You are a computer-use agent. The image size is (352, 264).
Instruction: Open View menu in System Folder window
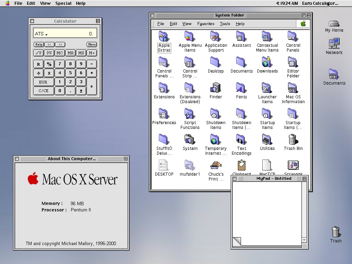187,24
